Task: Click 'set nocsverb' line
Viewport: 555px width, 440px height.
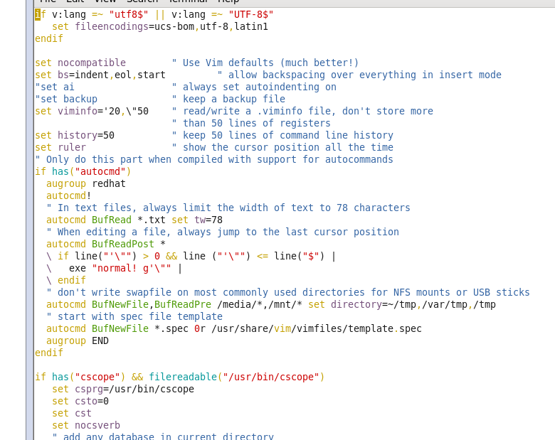Action: pos(86,426)
